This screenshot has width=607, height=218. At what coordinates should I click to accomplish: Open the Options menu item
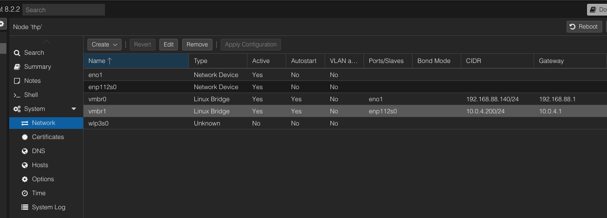[43, 179]
